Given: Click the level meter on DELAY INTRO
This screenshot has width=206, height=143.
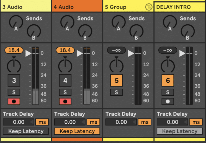Looking at the screenshot, I should pyautogui.click(x=189, y=76).
